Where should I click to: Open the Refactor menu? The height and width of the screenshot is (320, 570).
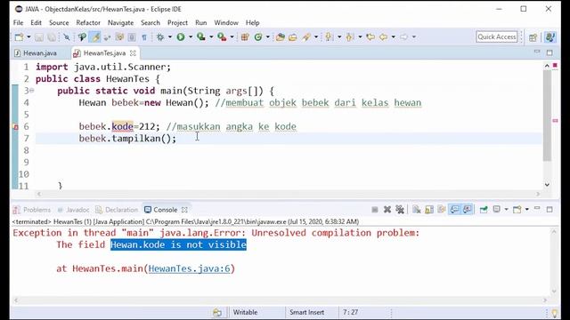[88, 22]
